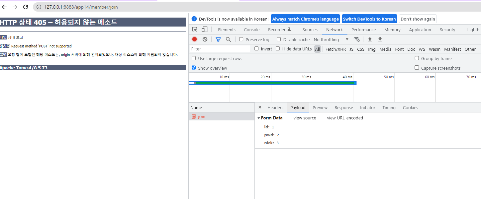Screen dimensions: 481x199
Task: Click the Name column header
Action: coord(222,107)
